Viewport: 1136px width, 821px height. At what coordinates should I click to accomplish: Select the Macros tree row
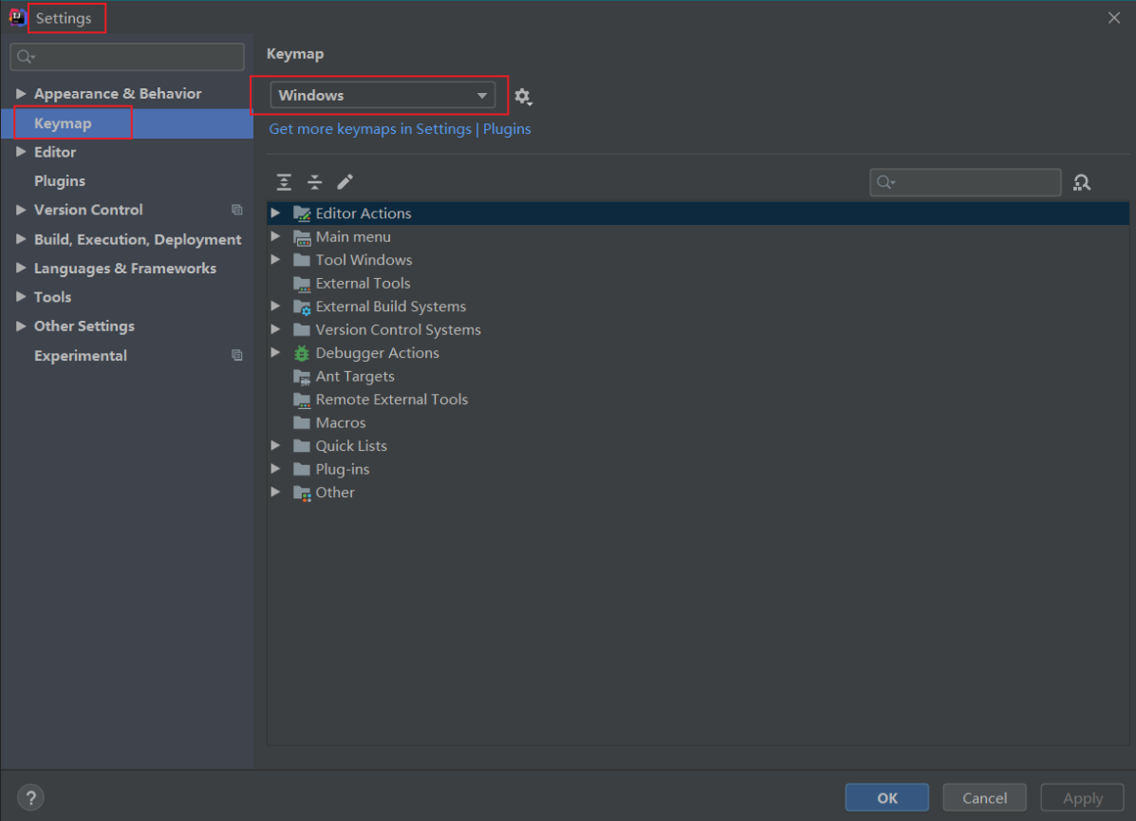click(698, 422)
